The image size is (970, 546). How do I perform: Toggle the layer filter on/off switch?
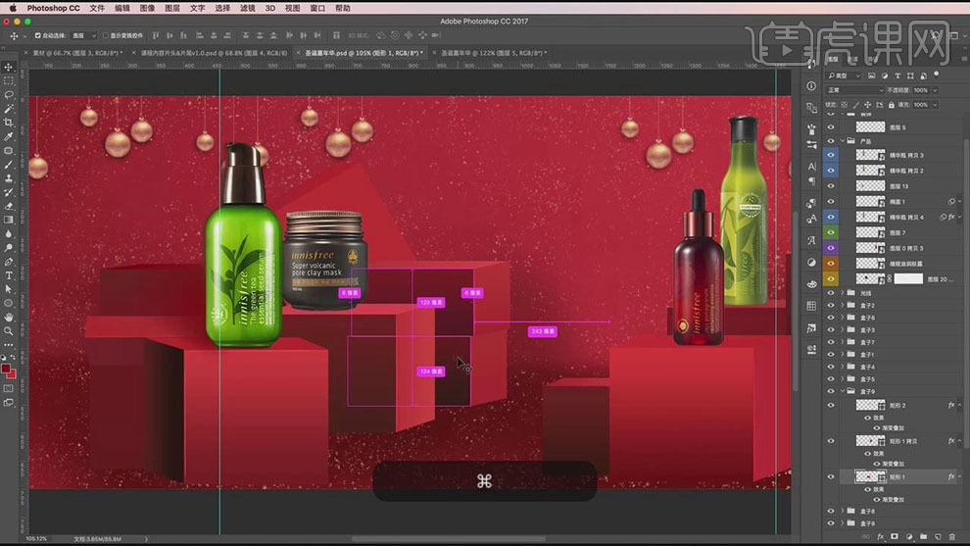click(937, 74)
